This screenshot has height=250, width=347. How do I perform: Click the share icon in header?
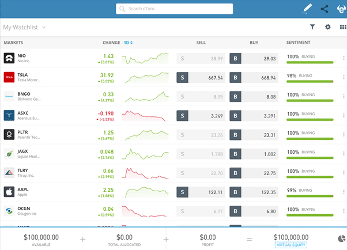[x=325, y=9]
